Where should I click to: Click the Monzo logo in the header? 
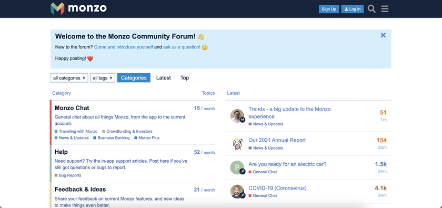click(78, 8)
